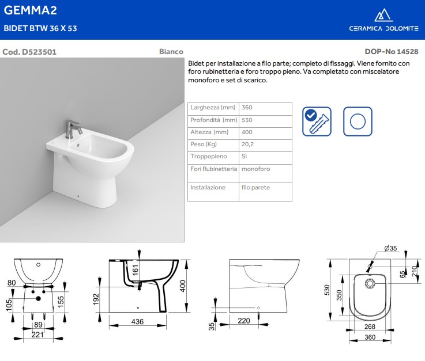Click the Installazione filo parete value
Image resolution: width=425 pixels, height=361 pixels.
255,187
